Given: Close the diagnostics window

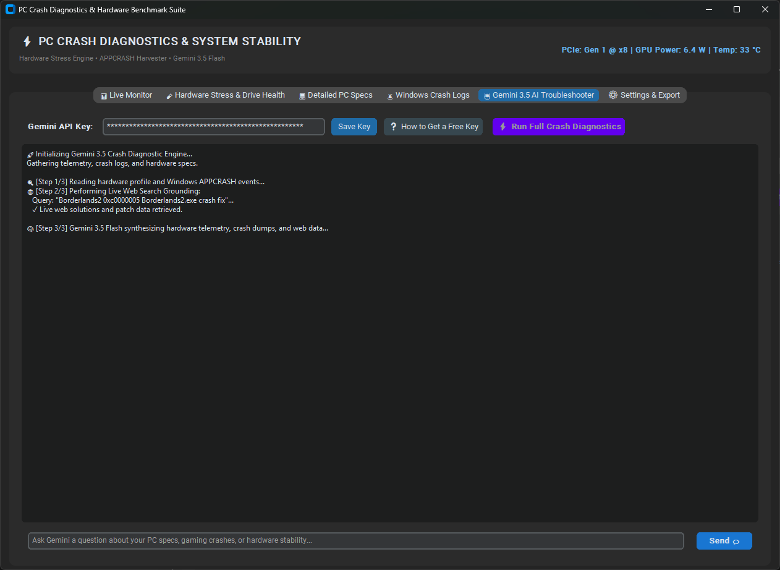Looking at the screenshot, I should 765,10.
